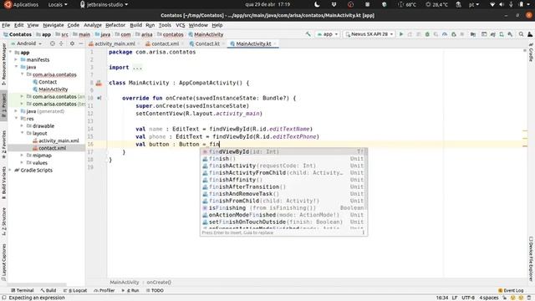The image size is (535, 301).
Task: Click the Debug app bug icon
Action: point(427,34)
